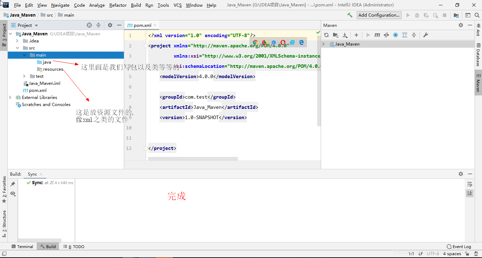Expand the test folder

[x=24, y=76]
